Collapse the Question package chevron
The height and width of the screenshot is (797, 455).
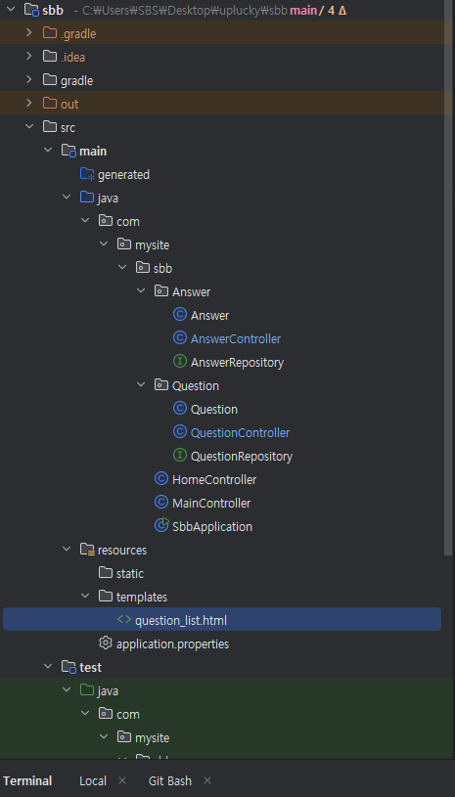pos(141,384)
